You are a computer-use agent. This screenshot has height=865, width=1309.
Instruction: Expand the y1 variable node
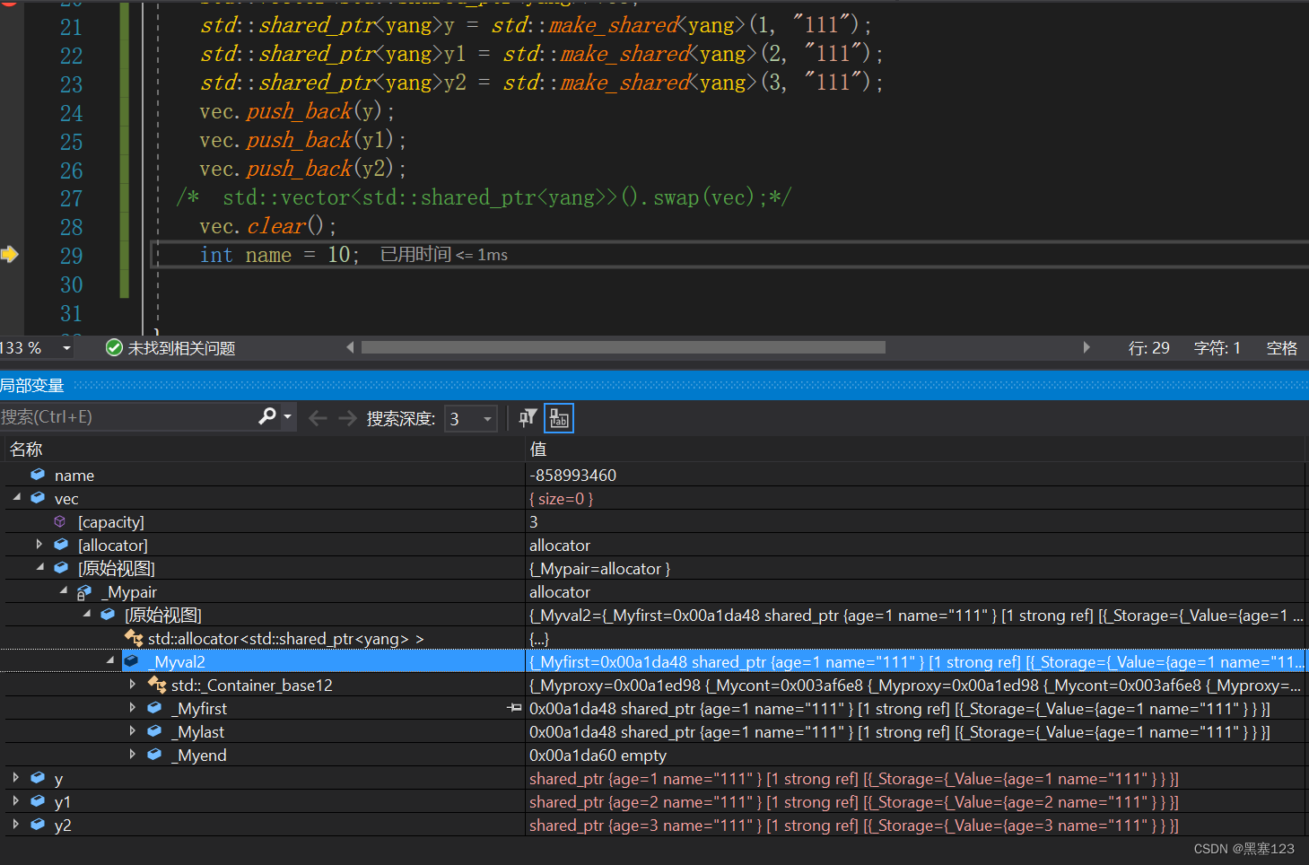(15, 800)
